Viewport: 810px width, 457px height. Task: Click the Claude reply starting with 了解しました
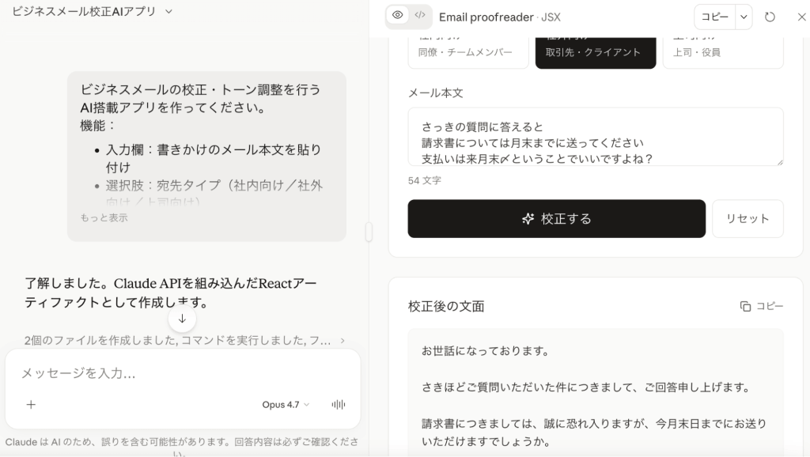pyautogui.click(x=171, y=293)
